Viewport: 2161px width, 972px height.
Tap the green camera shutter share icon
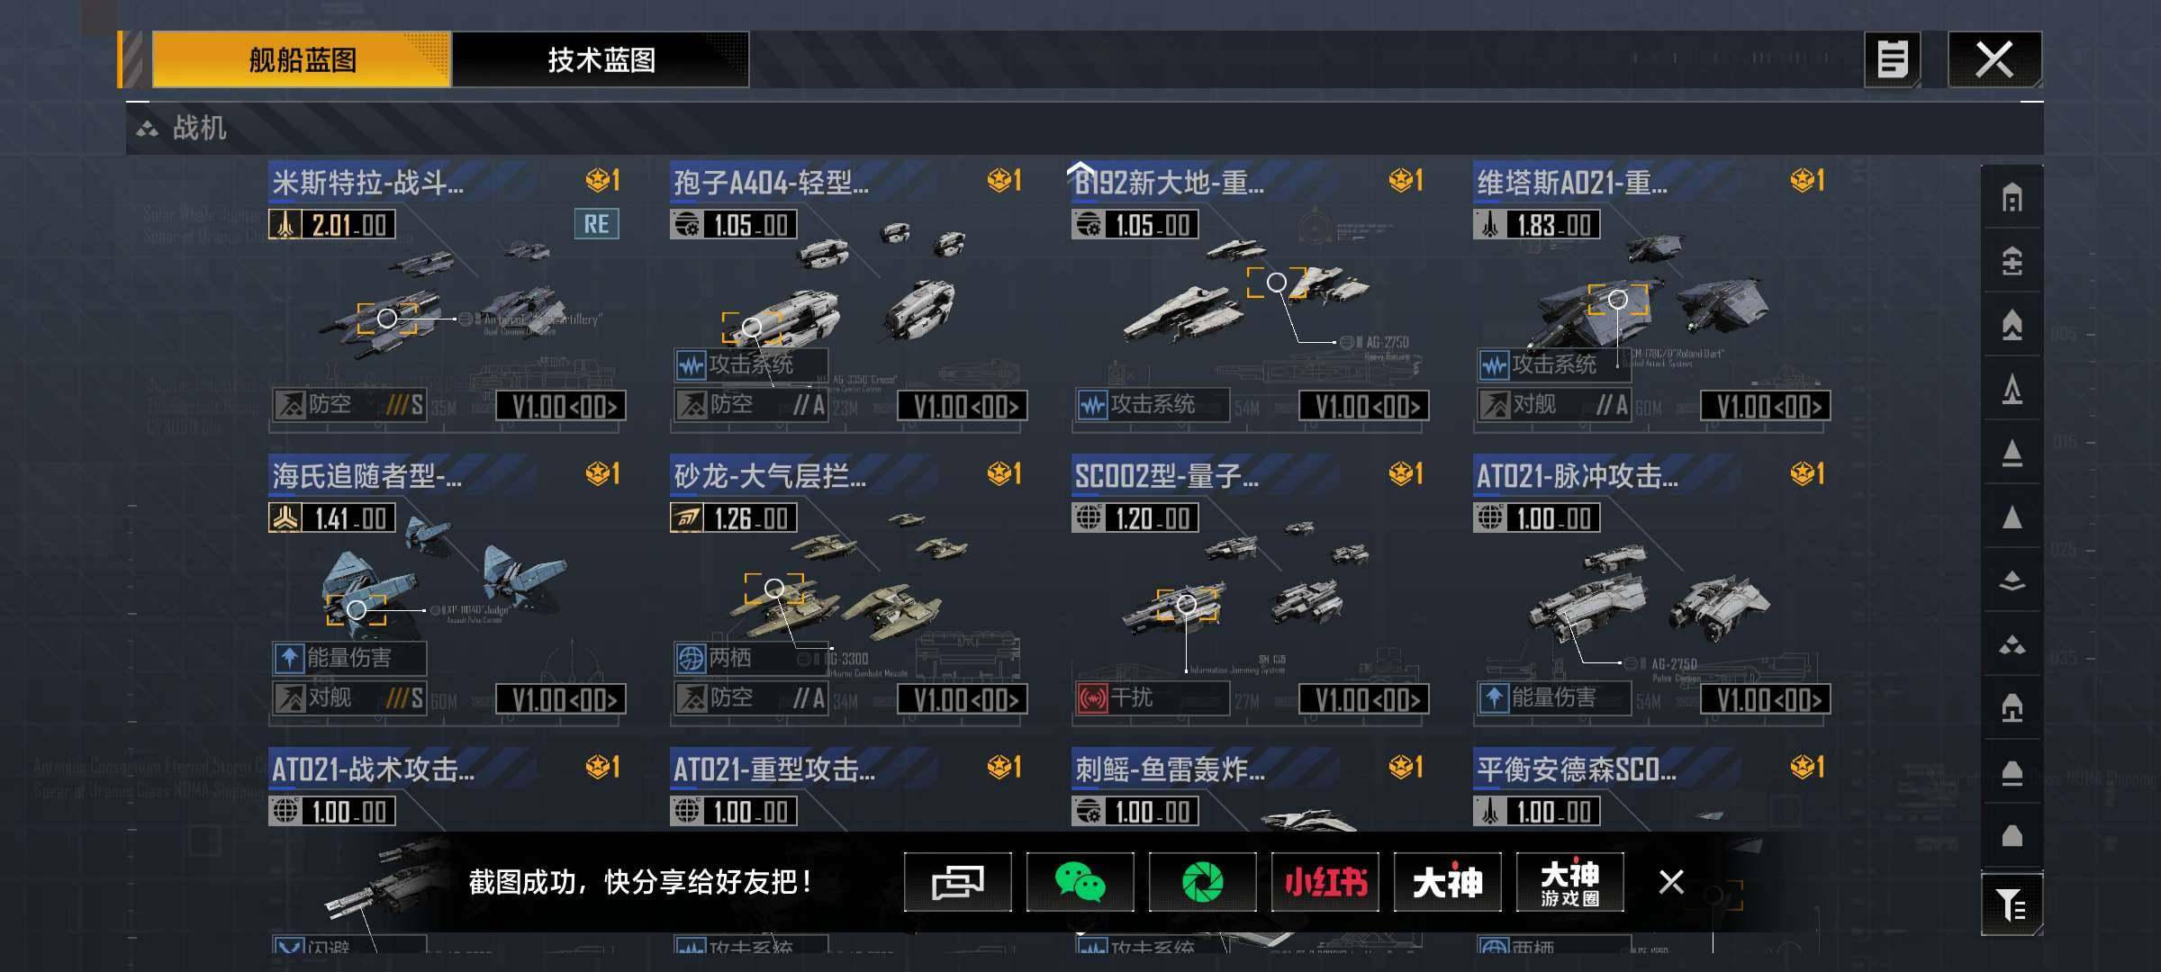[x=1202, y=882]
